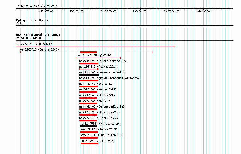Click ruler tick label 105909700
The width and height of the screenshot is (241, 154).
tap(108, 11)
